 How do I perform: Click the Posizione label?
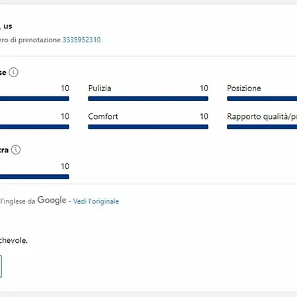[x=244, y=88]
